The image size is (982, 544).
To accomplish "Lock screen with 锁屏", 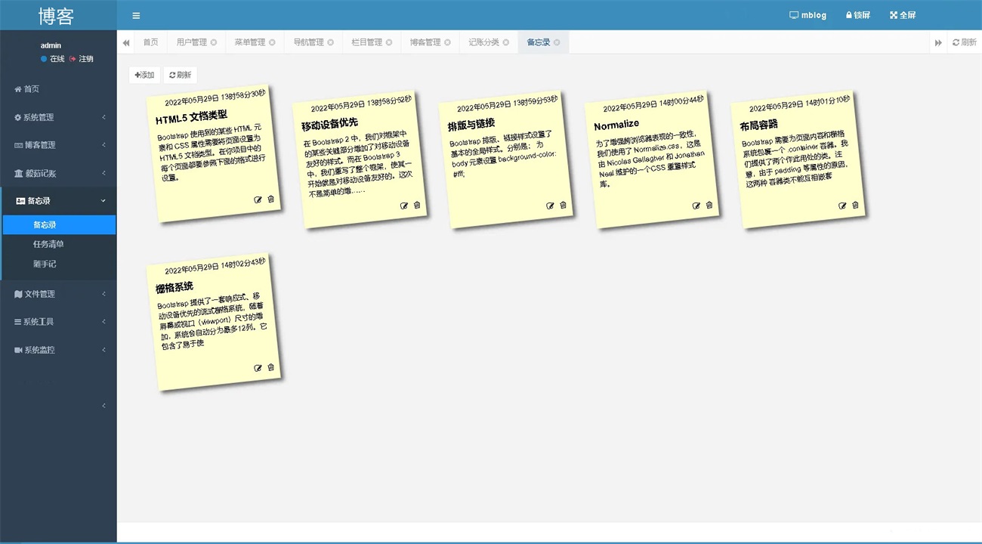I will (858, 15).
